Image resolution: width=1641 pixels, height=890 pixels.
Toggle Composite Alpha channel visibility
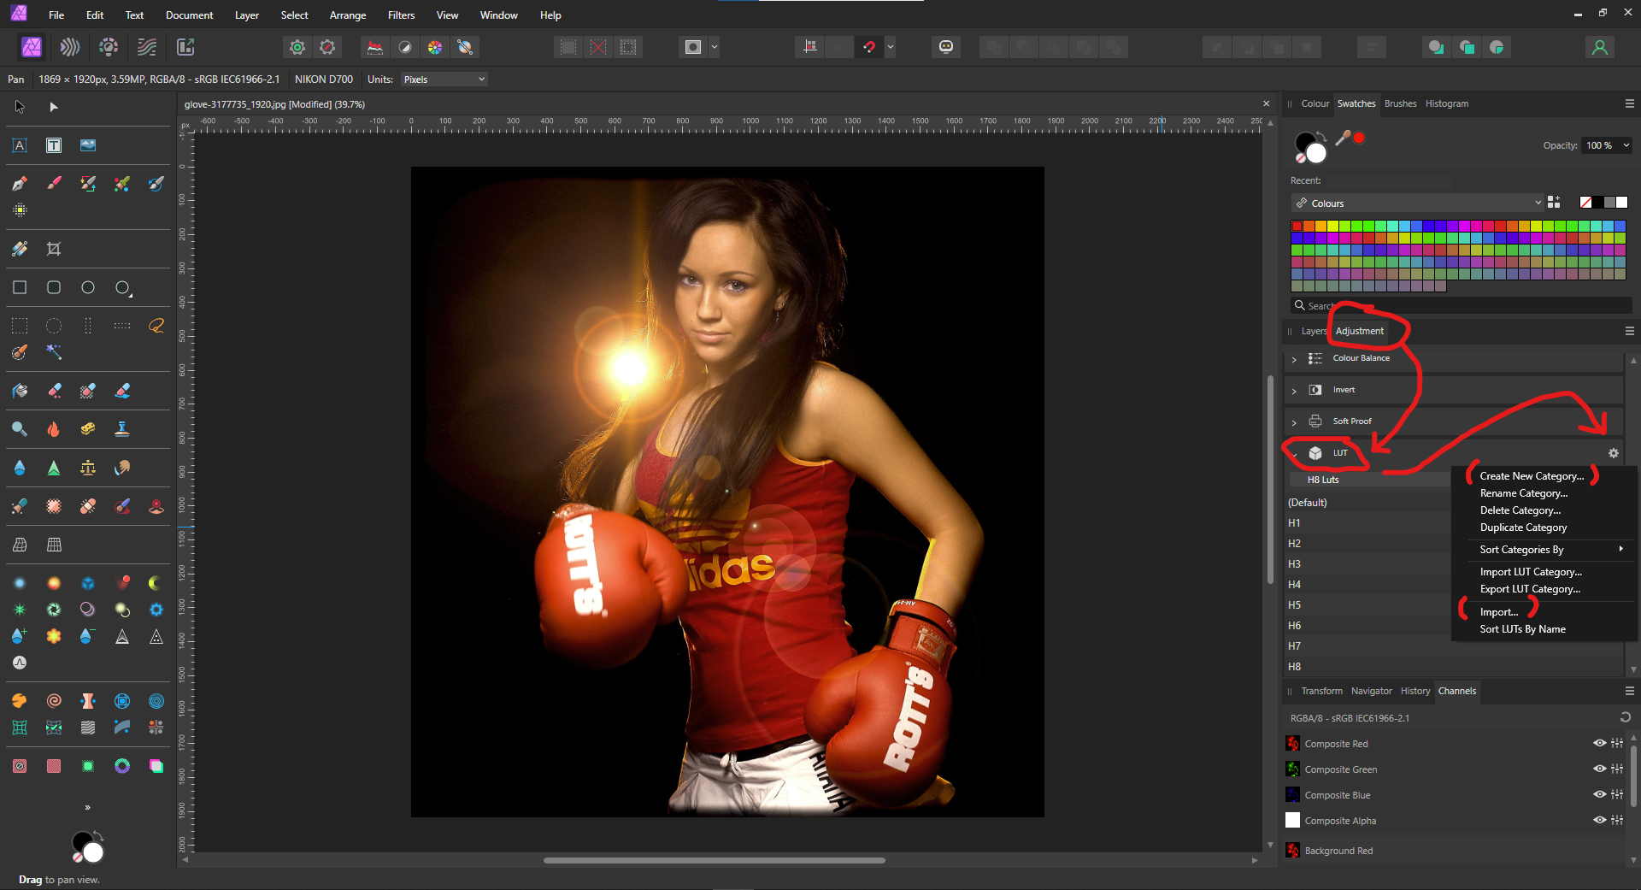tap(1599, 821)
